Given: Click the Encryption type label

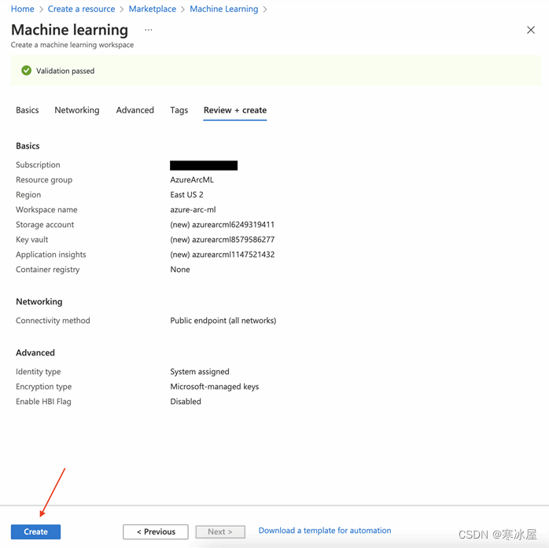Looking at the screenshot, I should click(x=44, y=387).
